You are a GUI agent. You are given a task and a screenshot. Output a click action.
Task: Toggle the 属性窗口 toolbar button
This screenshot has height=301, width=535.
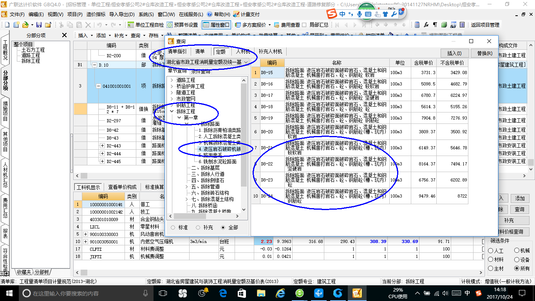(x=216, y=25)
